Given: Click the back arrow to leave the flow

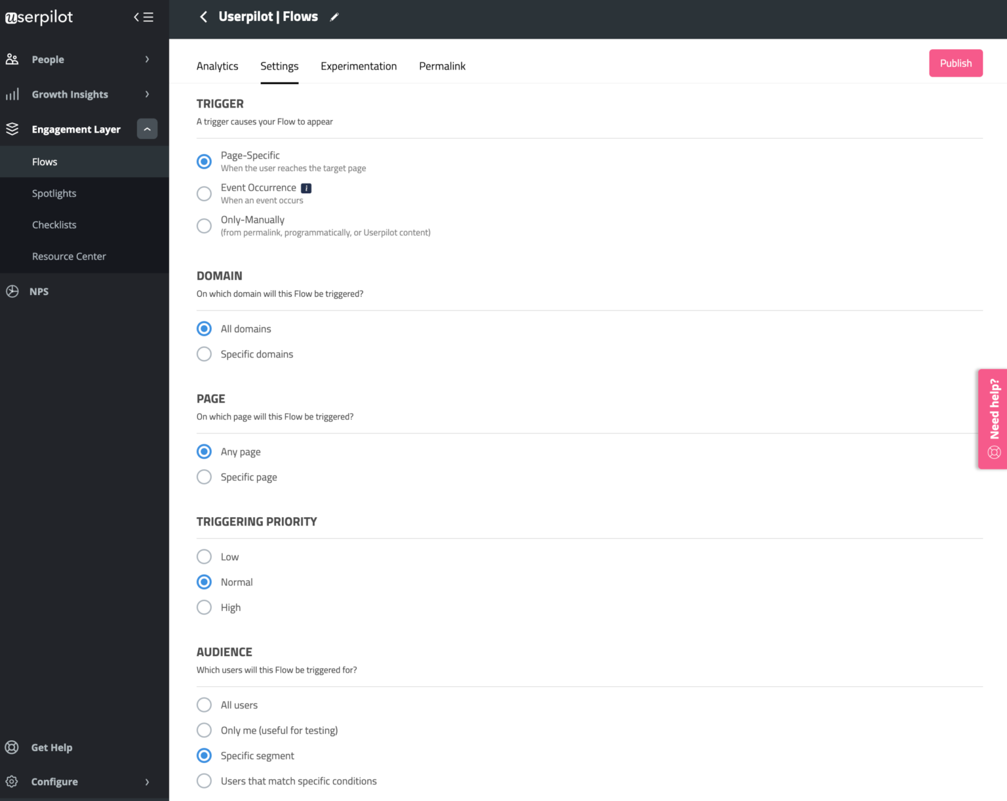Looking at the screenshot, I should (x=203, y=16).
